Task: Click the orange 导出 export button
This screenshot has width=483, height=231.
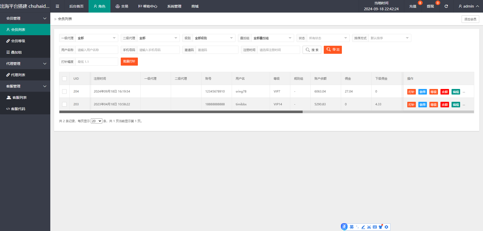Action: tap(333, 50)
